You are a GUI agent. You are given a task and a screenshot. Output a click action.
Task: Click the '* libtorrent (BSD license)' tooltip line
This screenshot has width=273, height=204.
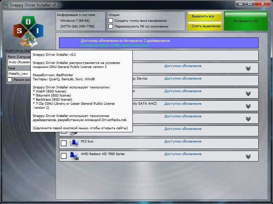click(x=52, y=96)
